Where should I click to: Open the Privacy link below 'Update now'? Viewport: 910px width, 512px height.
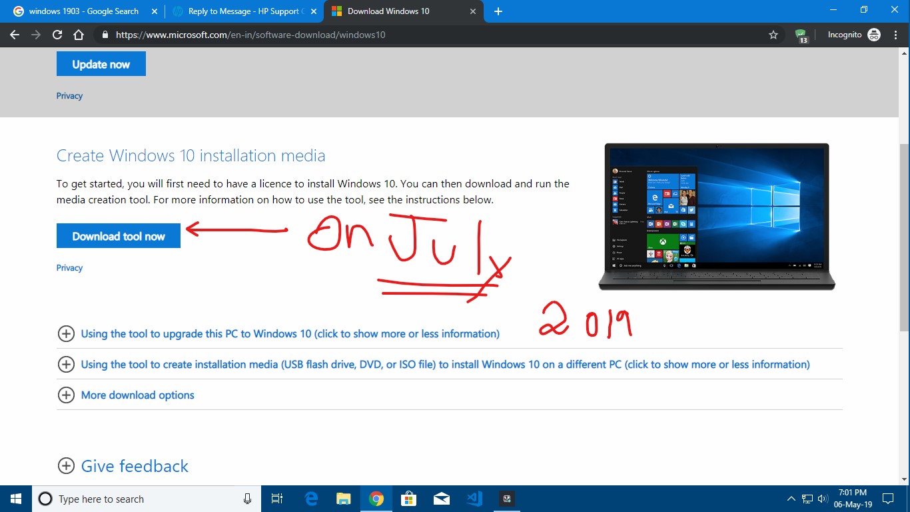[x=69, y=96]
